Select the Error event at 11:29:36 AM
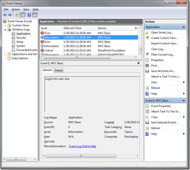Screen dimensions: 190x170 [89, 33]
